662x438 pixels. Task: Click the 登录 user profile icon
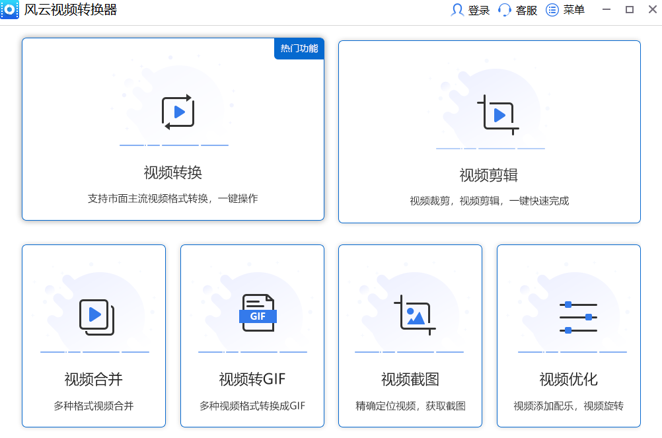click(x=457, y=10)
